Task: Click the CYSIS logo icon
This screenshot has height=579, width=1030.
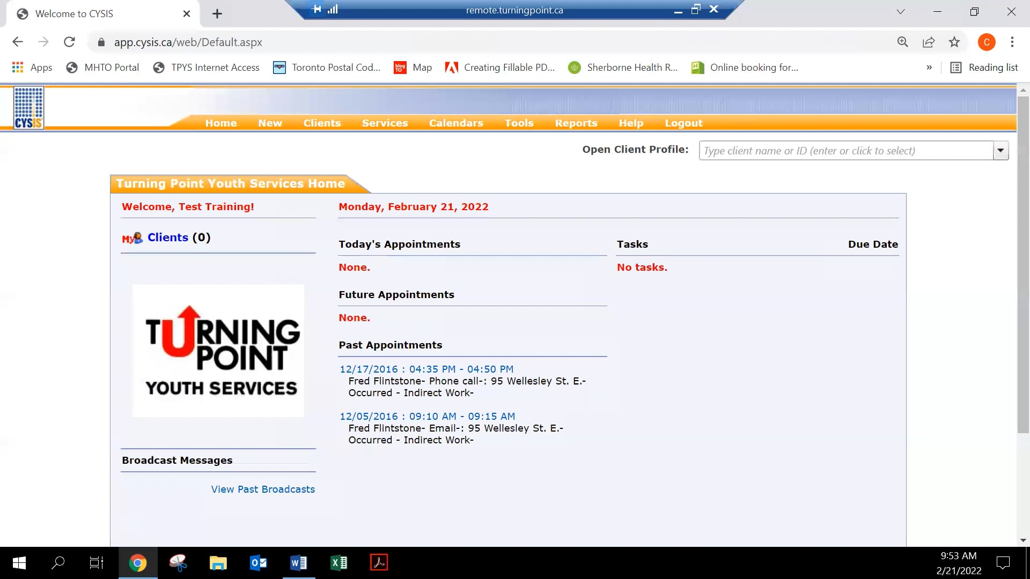Action: (28, 108)
